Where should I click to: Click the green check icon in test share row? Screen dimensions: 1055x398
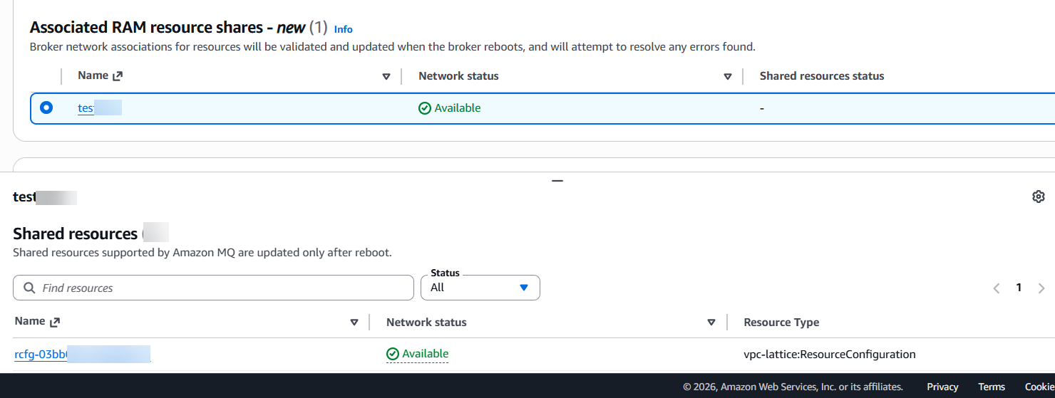point(425,108)
